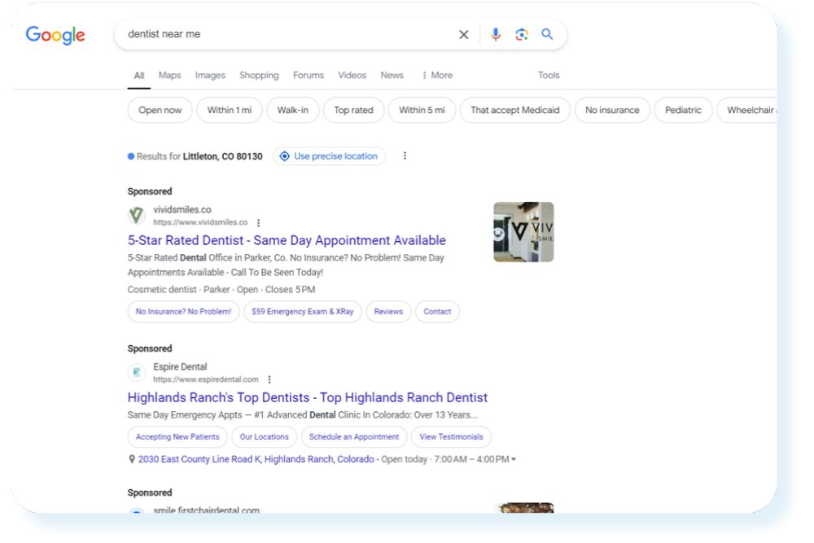Enable the Top rated filter
Viewport: 814px width, 543px height.
click(x=353, y=110)
